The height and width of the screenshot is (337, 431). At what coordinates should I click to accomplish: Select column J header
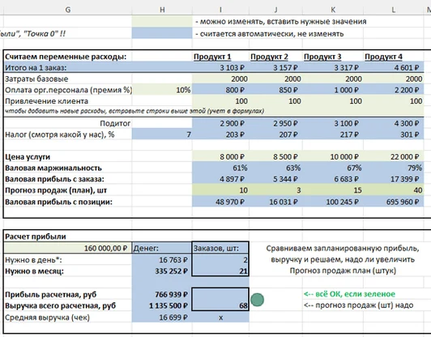pos(276,10)
